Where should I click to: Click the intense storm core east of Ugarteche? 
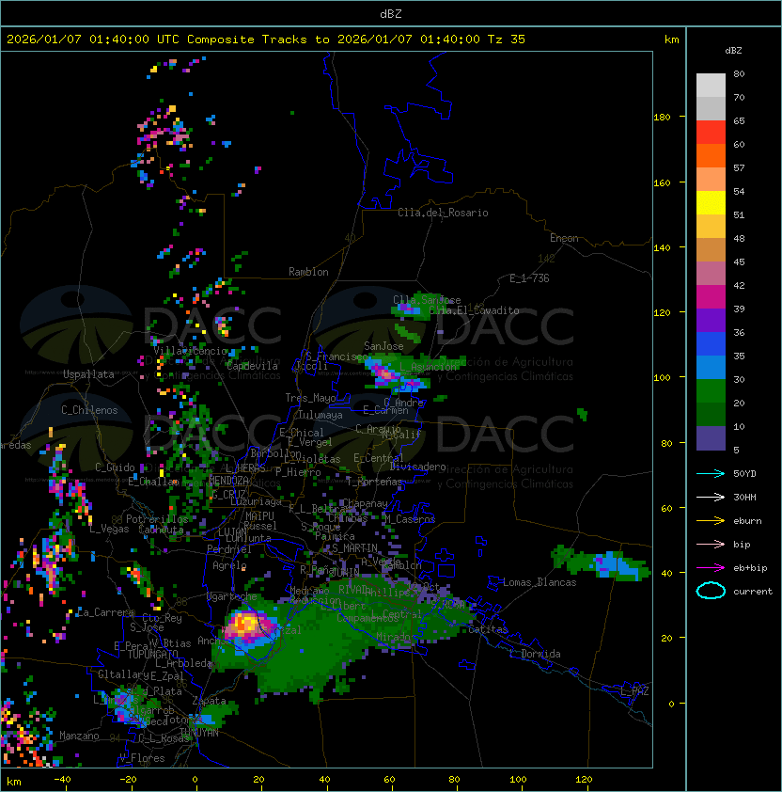tap(247, 625)
